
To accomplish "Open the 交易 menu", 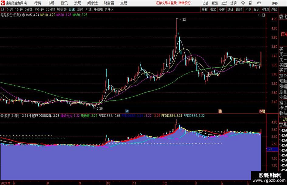I will pos(124,3).
